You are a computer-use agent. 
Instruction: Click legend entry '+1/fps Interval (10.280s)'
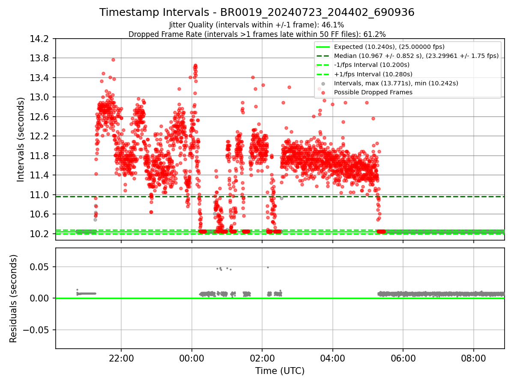pyautogui.click(x=372, y=74)
